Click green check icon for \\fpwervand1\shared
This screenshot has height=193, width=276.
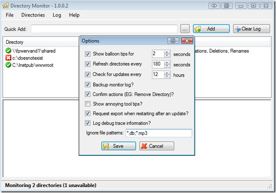(x=8, y=51)
